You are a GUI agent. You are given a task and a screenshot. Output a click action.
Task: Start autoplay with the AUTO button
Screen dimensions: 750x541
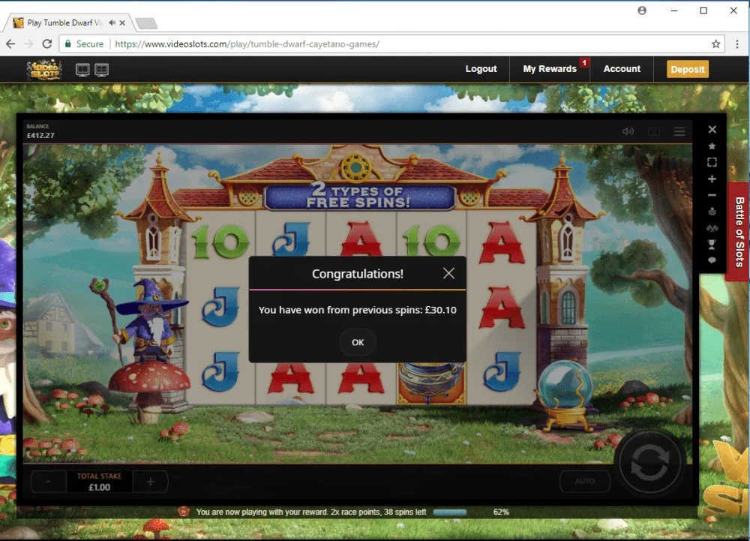click(x=585, y=481)
